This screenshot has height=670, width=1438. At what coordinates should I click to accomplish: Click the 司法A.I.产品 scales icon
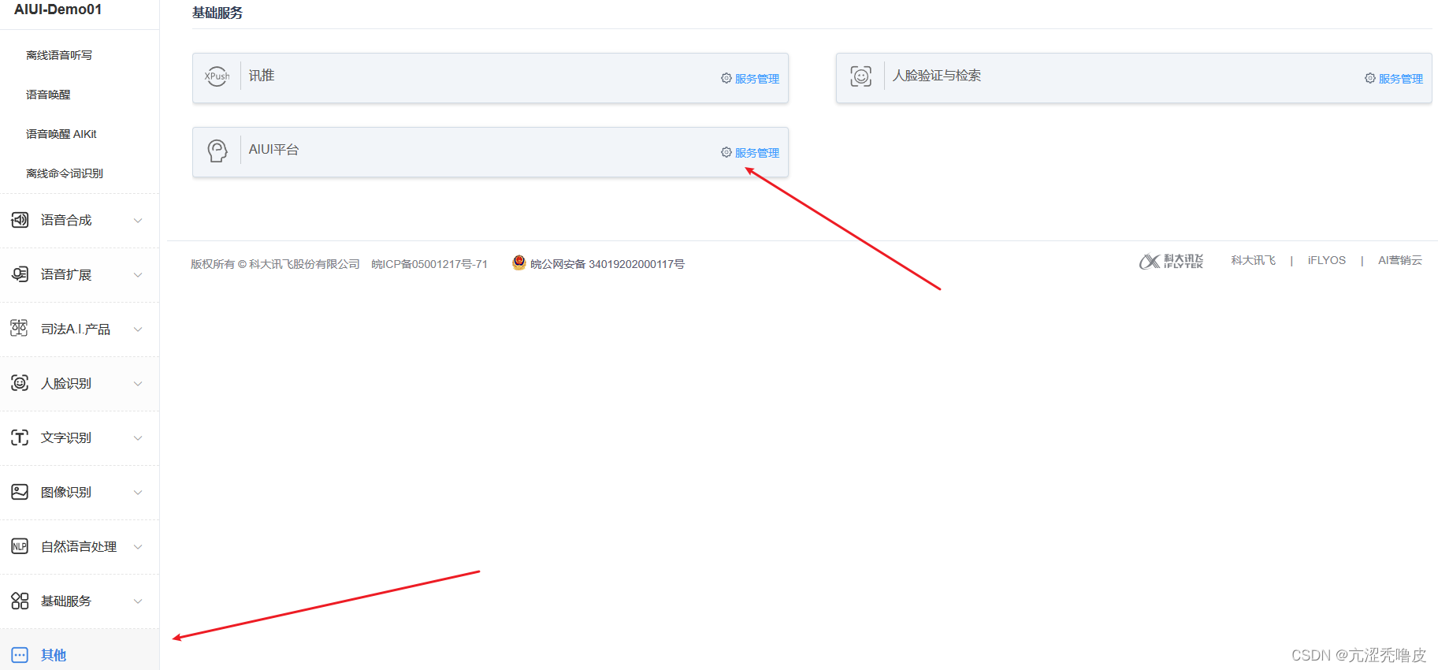[20, 329]
